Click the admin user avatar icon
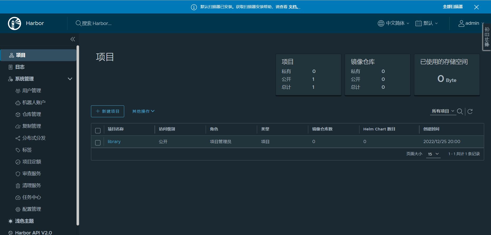The width and height of the screenshot is (491, 235). point(461,23)
